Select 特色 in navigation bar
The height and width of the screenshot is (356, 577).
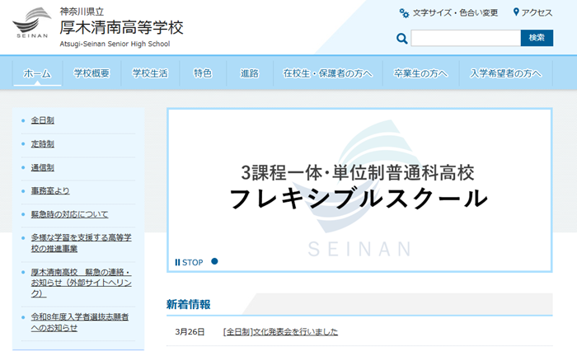[203, 73]
